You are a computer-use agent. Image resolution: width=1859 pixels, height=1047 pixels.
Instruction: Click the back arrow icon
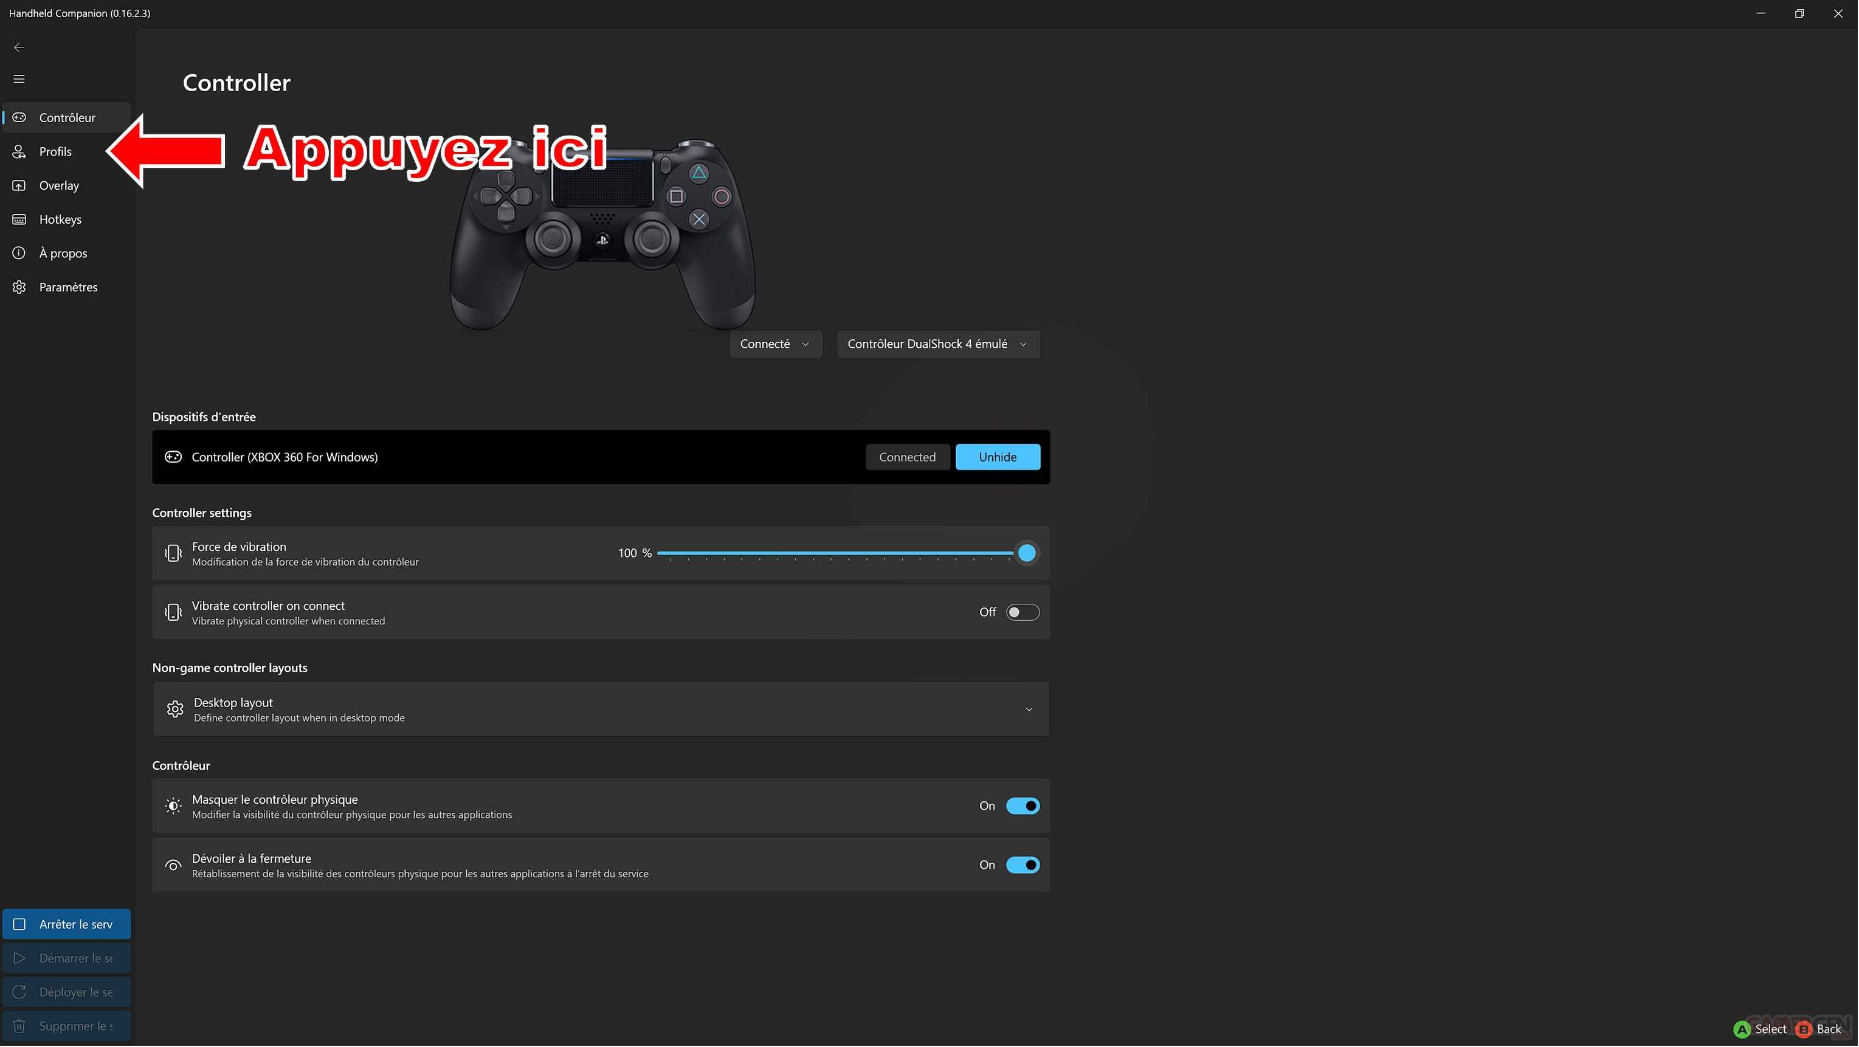click(x=19, y=47)
